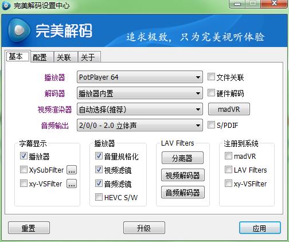The image size is (289, 242).
Task: Switch to the 关联 tab
Action: pos(66,57)
